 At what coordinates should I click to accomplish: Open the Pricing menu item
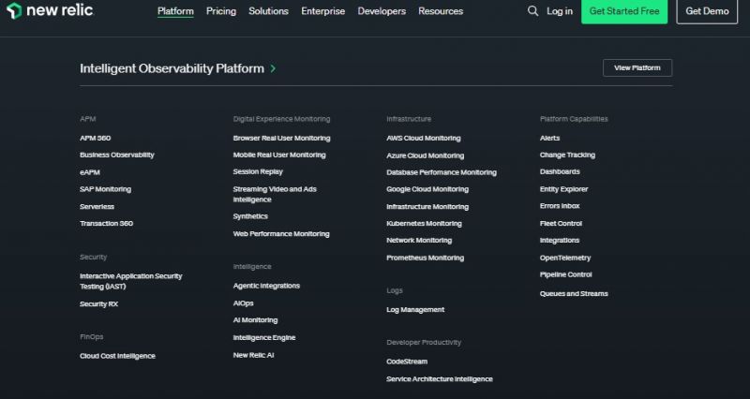[x=221, y=11]
